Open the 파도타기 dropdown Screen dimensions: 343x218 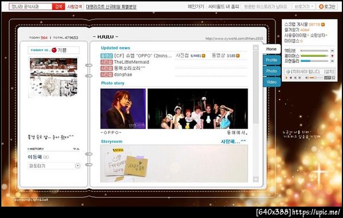54,166
